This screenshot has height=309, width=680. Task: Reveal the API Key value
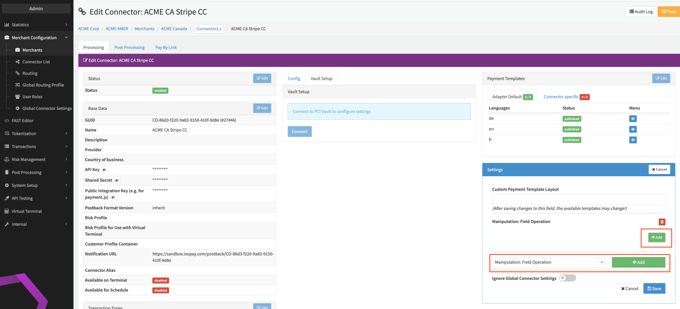point(104,170)
